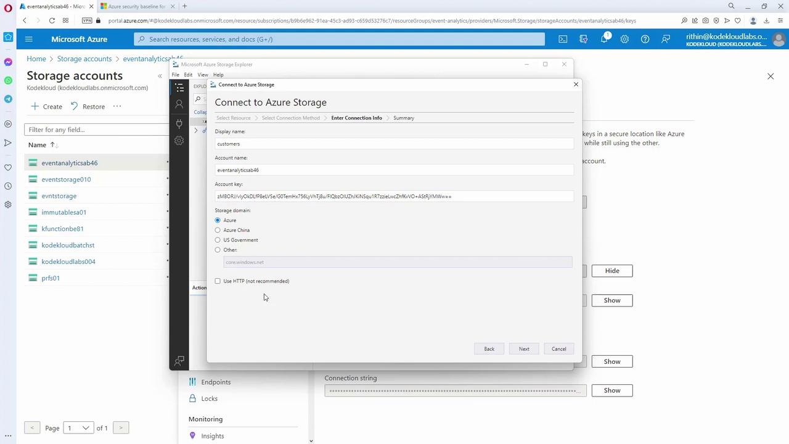Open Explorer view in Storage Explorer sidebar
The height and width of the screenshot is (444, 789).
[x=179, y=88]
